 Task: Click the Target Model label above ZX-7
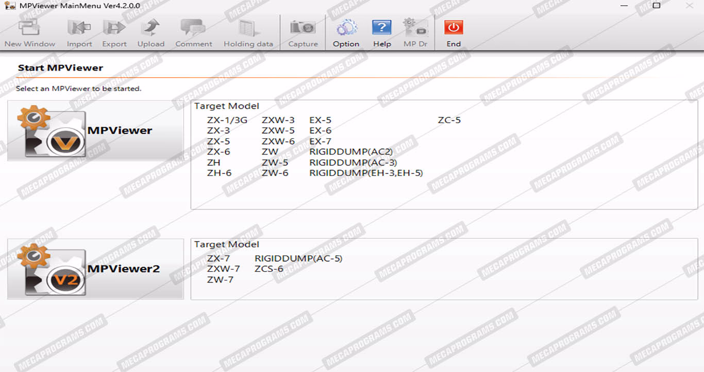[227, 244]
